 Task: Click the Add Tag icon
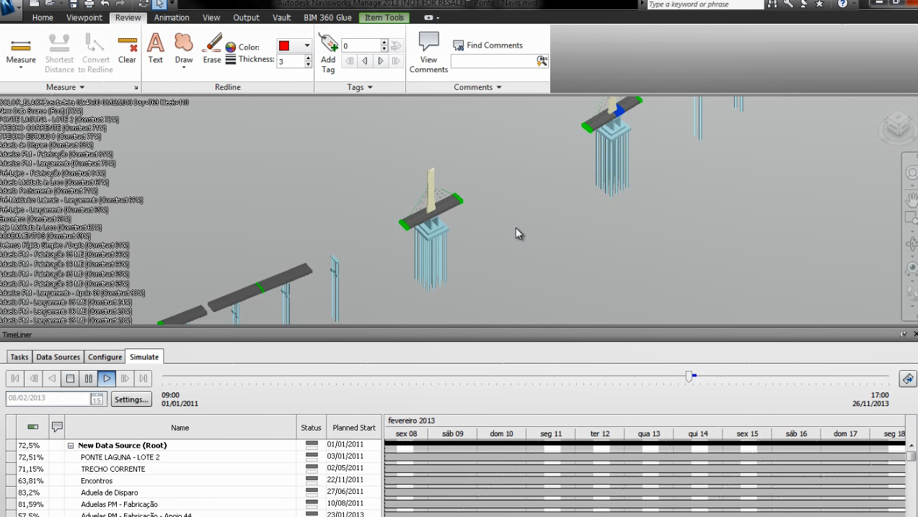(328, 53)
